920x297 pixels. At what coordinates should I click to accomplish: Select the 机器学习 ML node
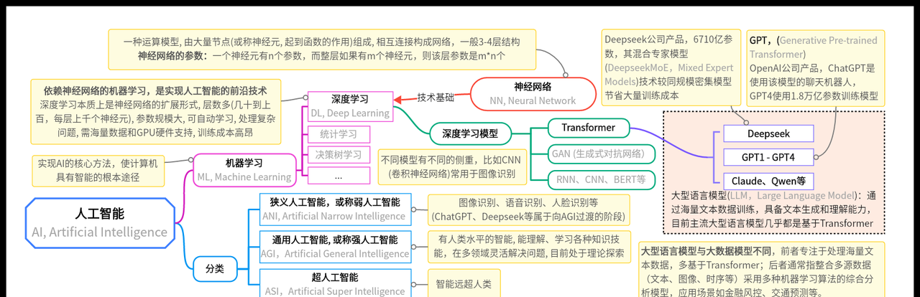[244, 170]
